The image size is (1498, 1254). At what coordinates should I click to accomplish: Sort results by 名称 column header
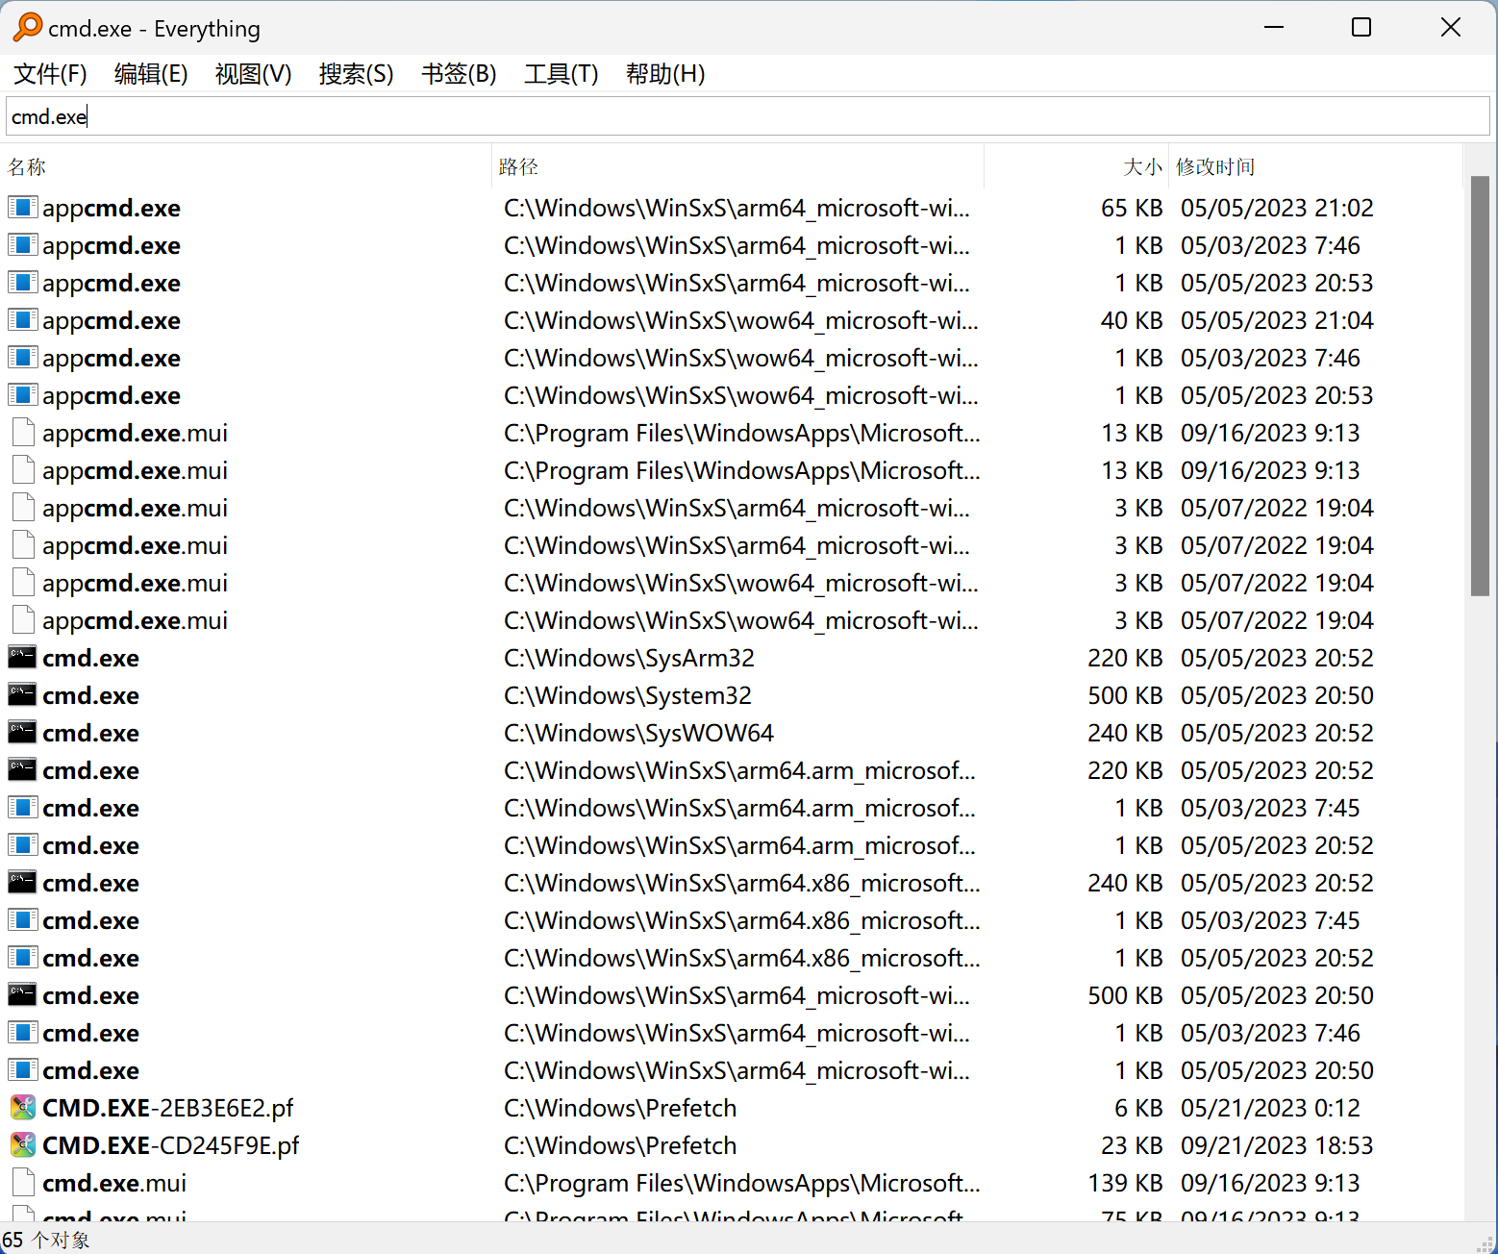pos(27,167)
